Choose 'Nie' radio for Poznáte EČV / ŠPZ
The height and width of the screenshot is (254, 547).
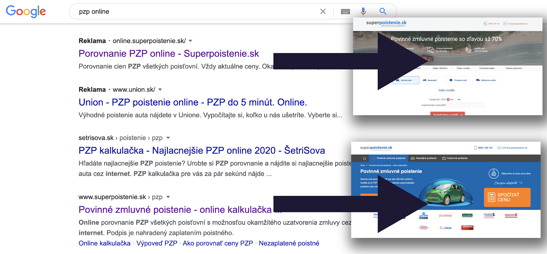456,99
